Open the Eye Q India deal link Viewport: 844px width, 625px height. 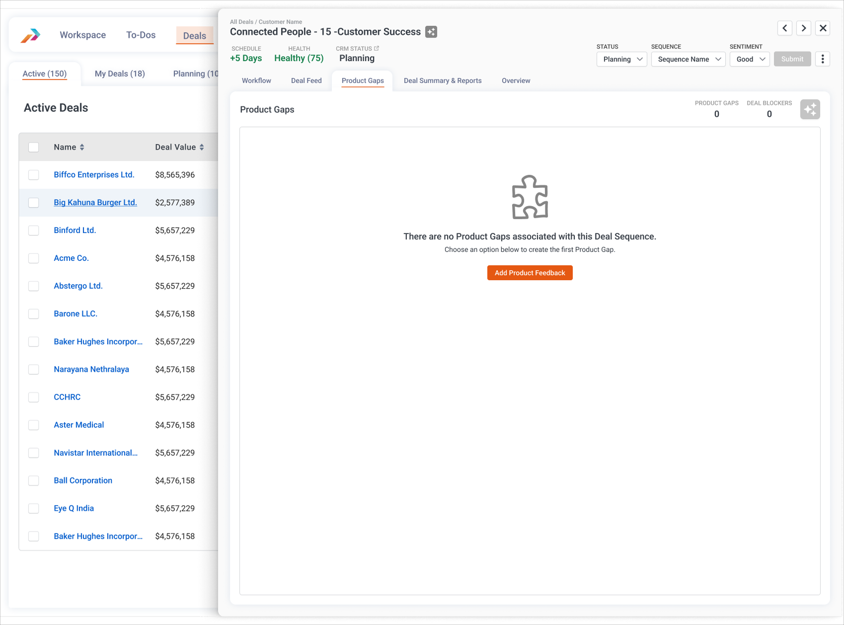(x=74, y=509)
